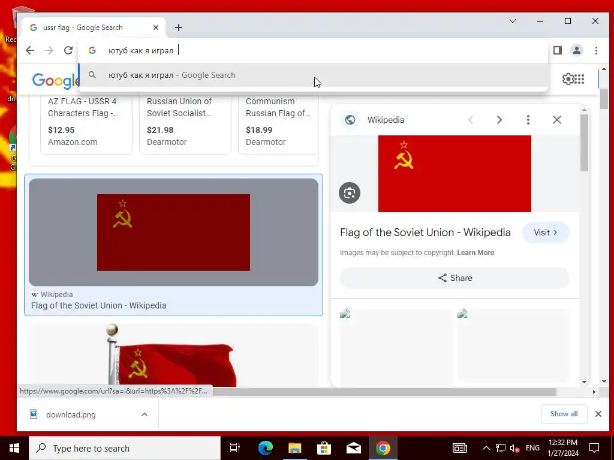The height and width of the screenshot is (460, 614).
Task: Open preview panel three-dot options
Action: coord(528,120)
